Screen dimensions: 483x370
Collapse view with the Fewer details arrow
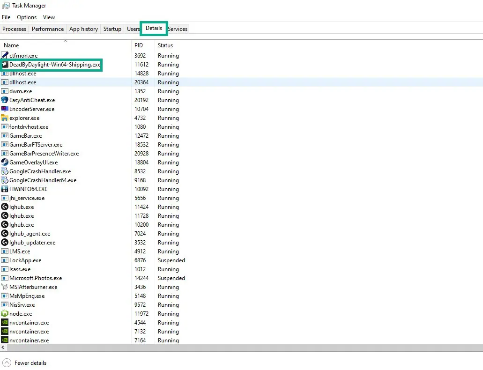coord(7,363)
